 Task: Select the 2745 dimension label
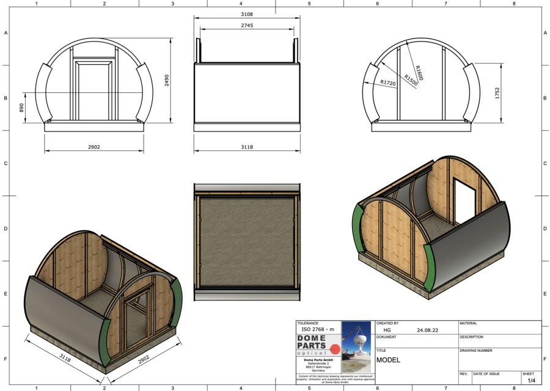click(248, 26)
